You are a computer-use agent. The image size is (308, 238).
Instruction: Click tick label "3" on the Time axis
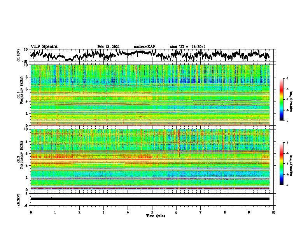(103, 212)
